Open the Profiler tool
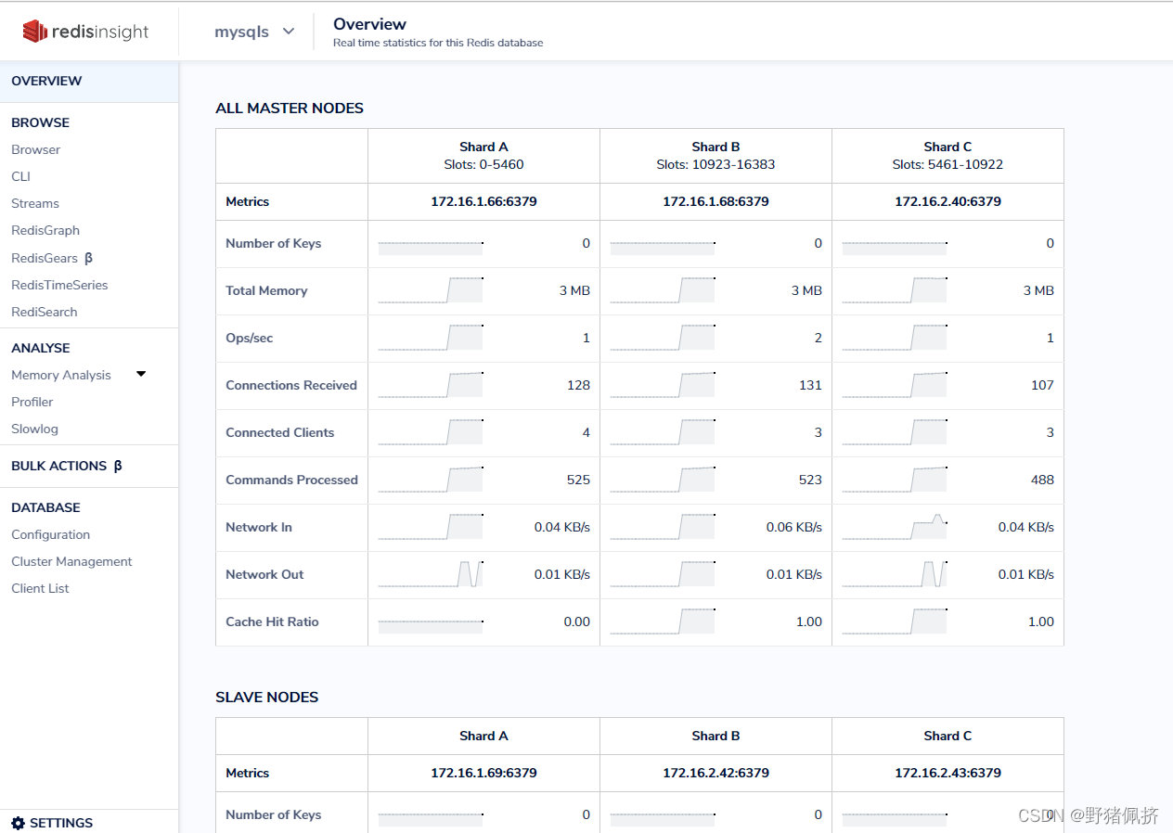This screenshot has height=833, width=1173. [x=32, y=402]
